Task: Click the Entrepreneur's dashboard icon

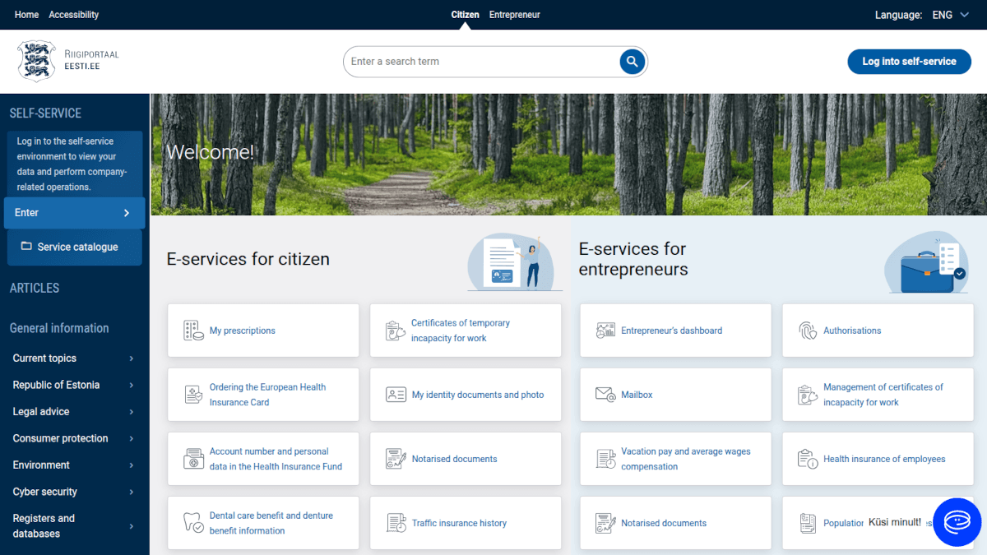Action: (605, 331)
